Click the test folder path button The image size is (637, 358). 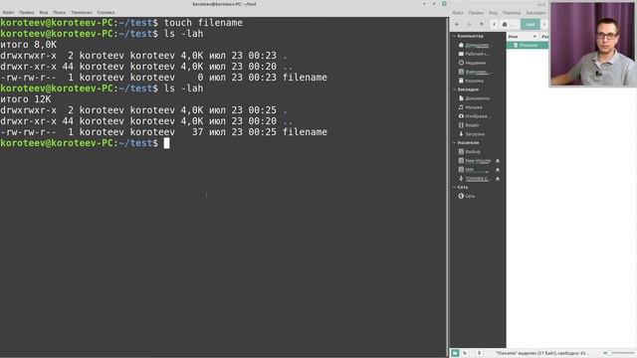coord(531,24)
